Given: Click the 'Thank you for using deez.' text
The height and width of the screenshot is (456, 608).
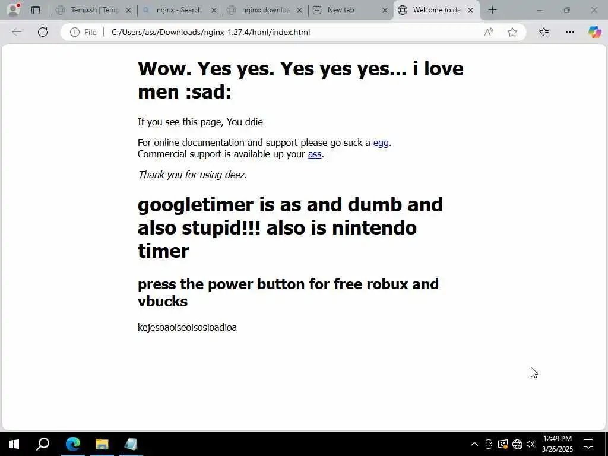Looking at the screenshot, I should (x=192, y=175).
